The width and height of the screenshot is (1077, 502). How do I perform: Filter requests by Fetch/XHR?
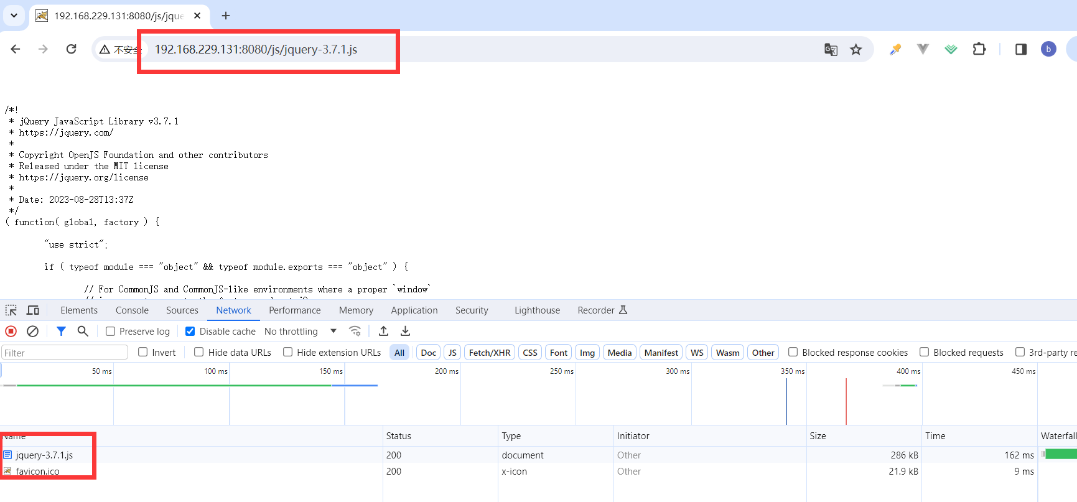[x=490, y=353]
